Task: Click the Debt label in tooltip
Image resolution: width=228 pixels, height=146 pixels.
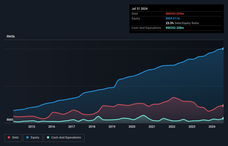Action: click(135, 14)
